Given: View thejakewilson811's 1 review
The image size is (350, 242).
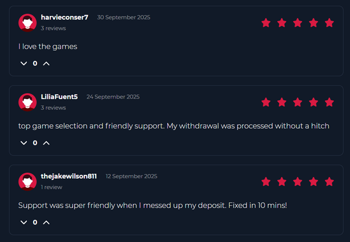Looking at the screenshot, I should (52, 187).
